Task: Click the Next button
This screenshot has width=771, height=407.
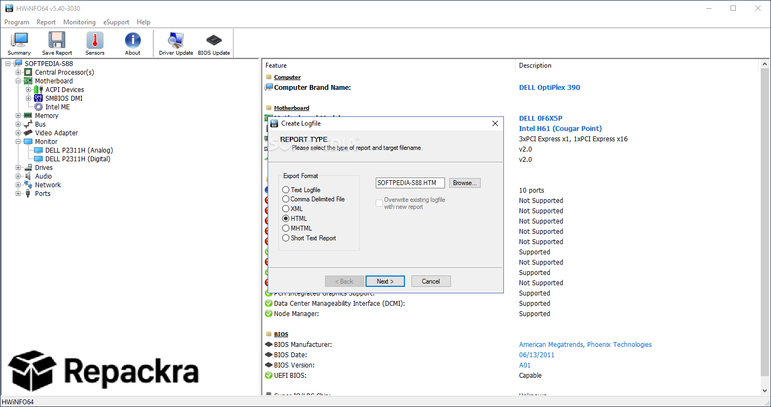Action: pos(385,281)
